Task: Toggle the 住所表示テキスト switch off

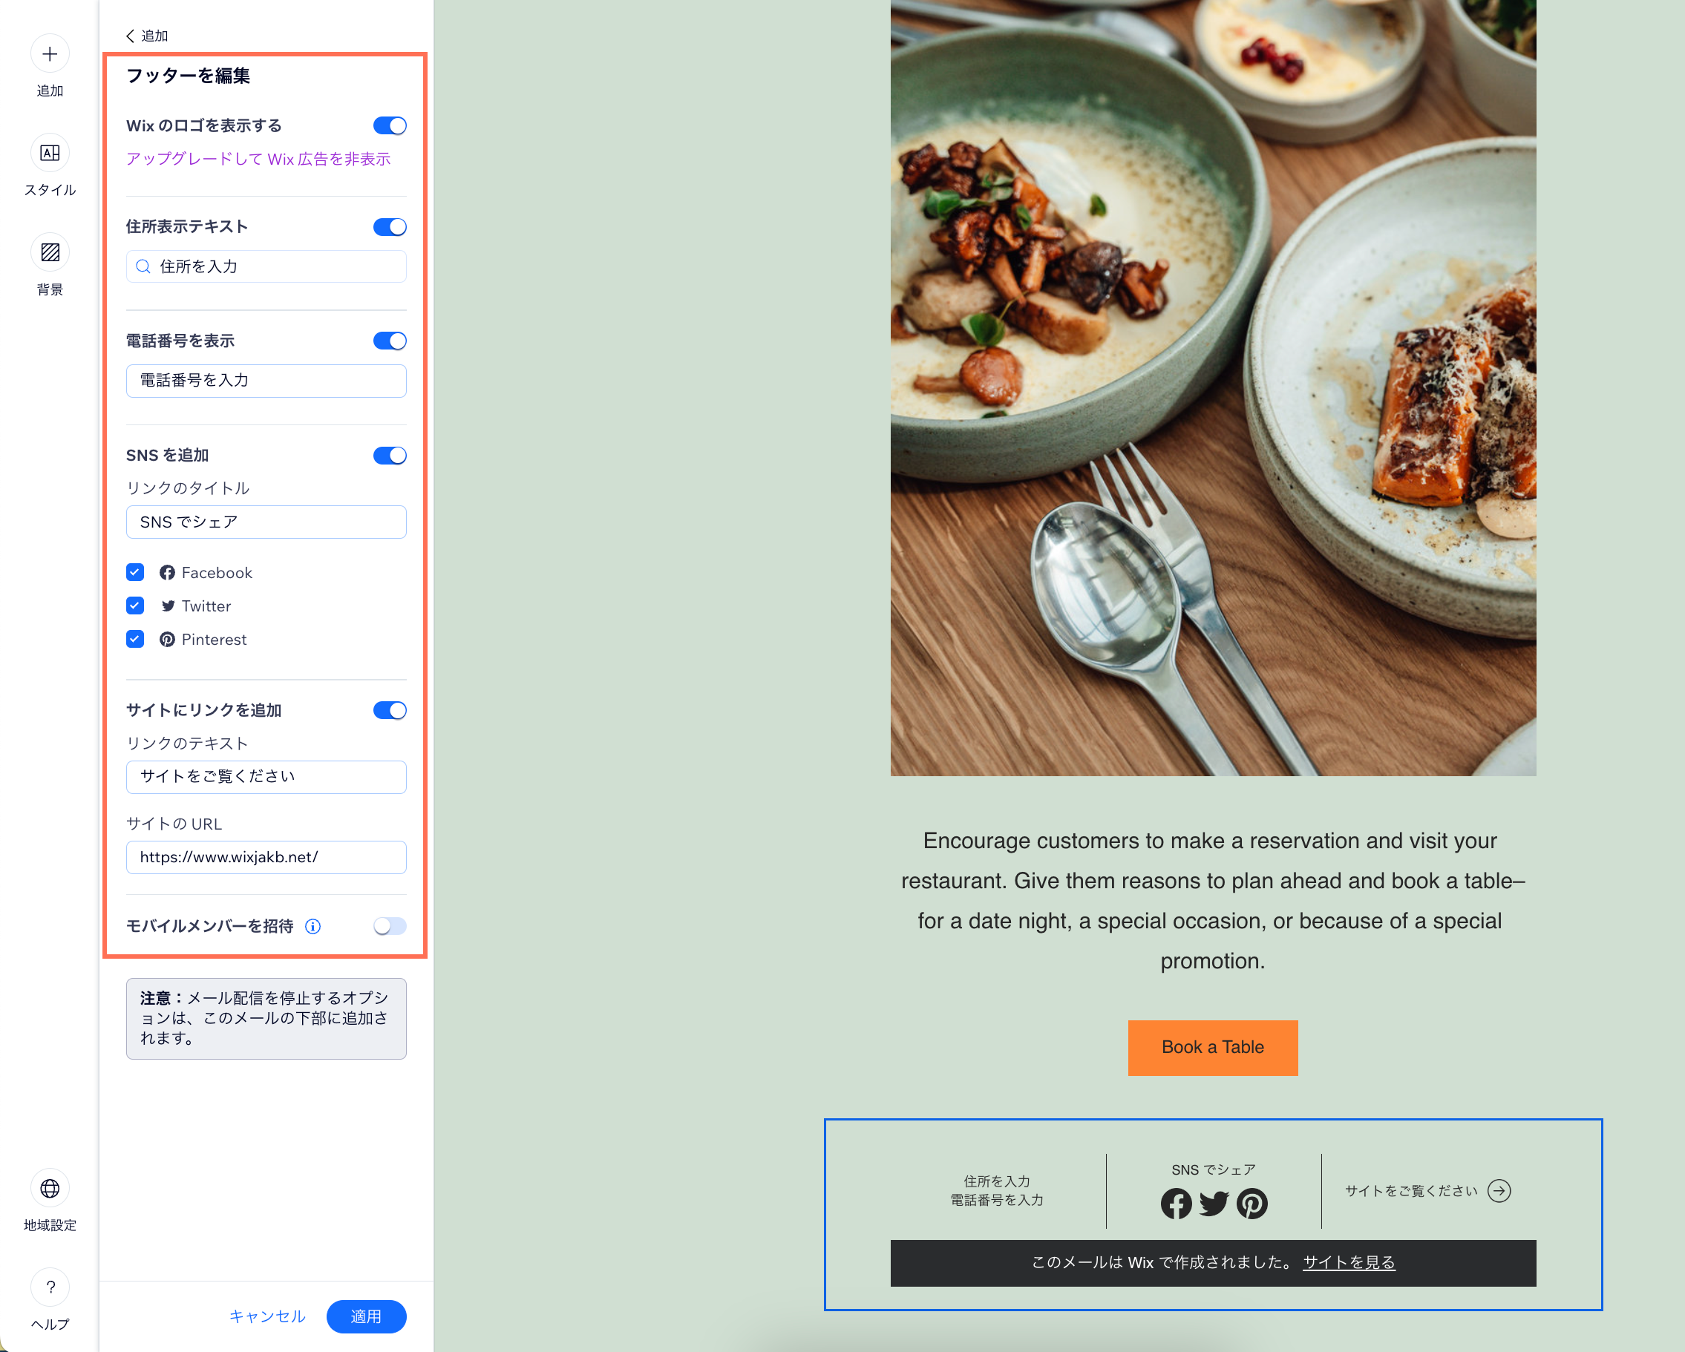Action: pos(390,228)
